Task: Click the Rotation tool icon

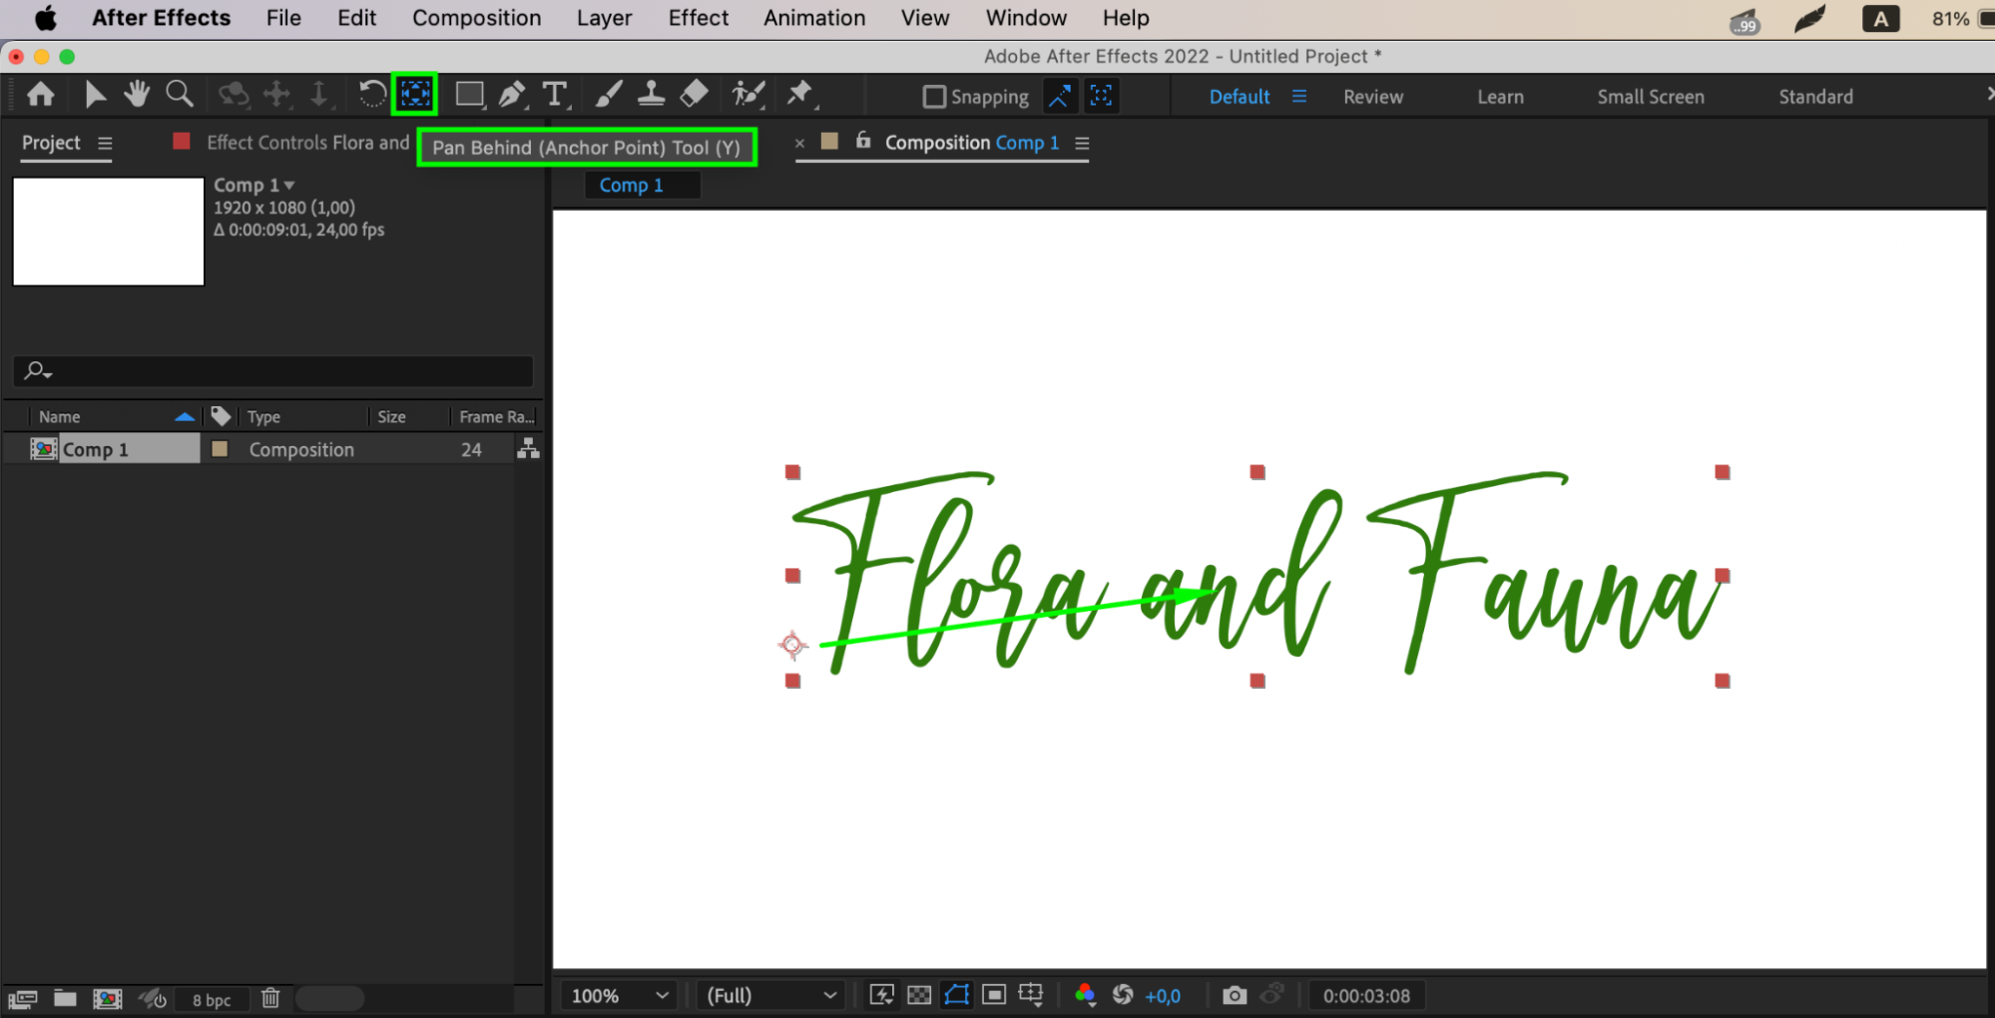Action: pyautogui.click(x=371, y=95)
